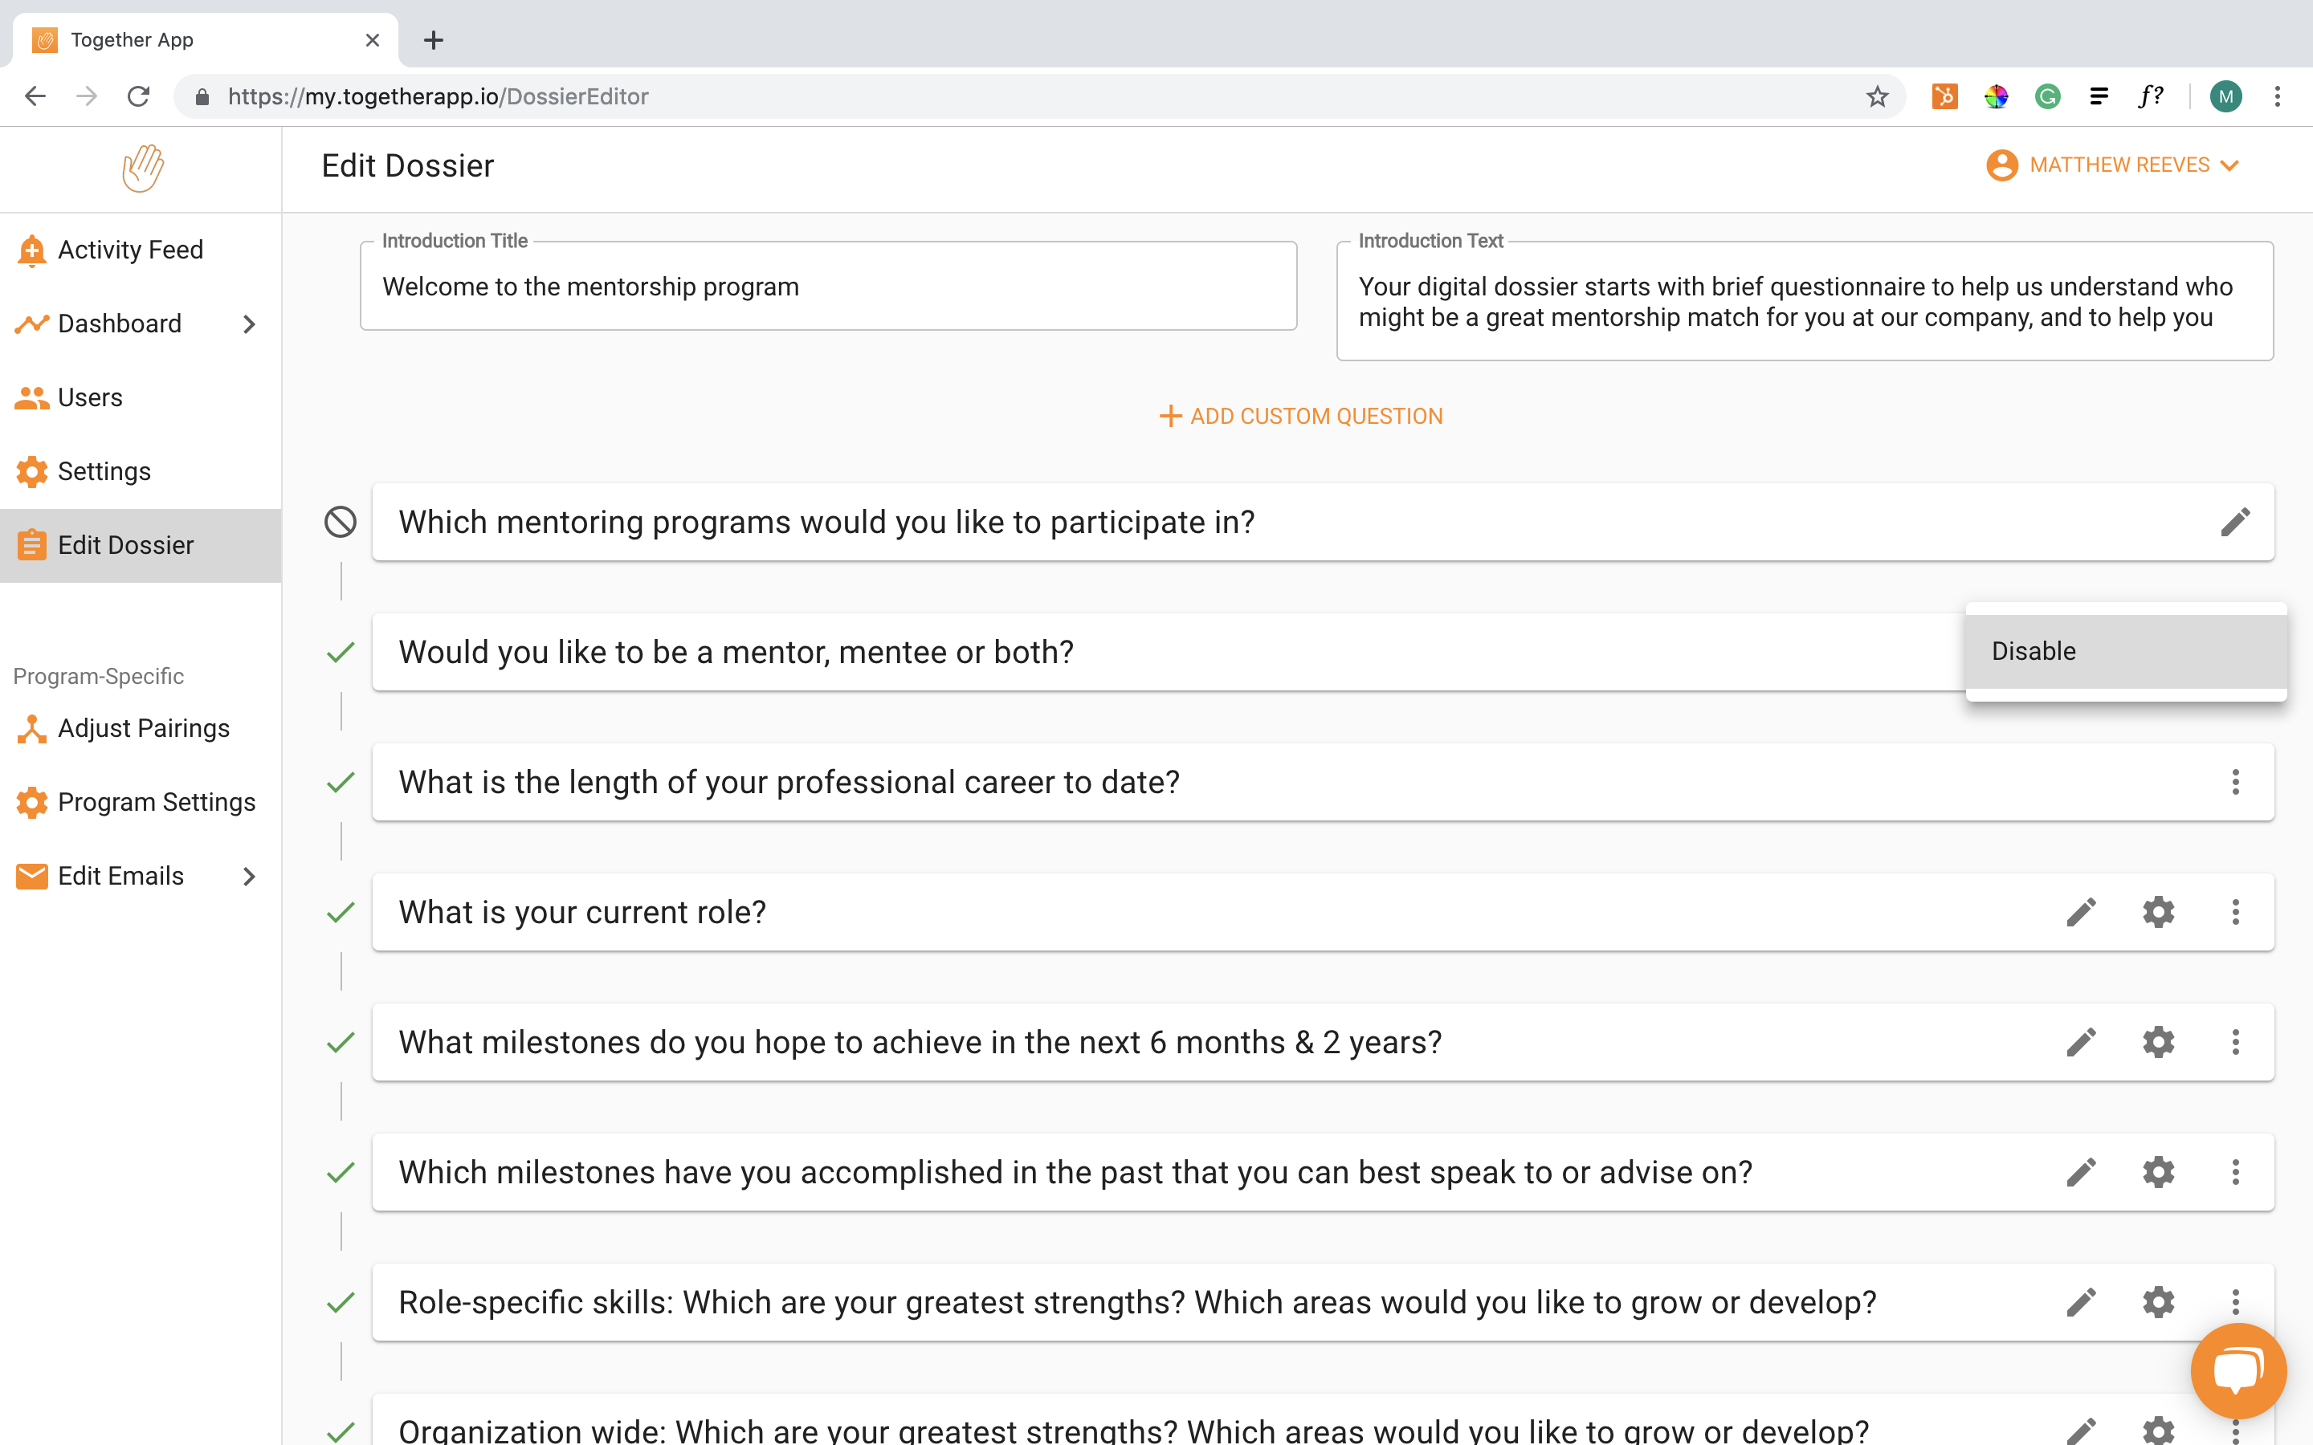Go to Adjust Pairings in sidebar
Image resolution: width=2313 pixels, height=1445 pixels.
(144, 728)
